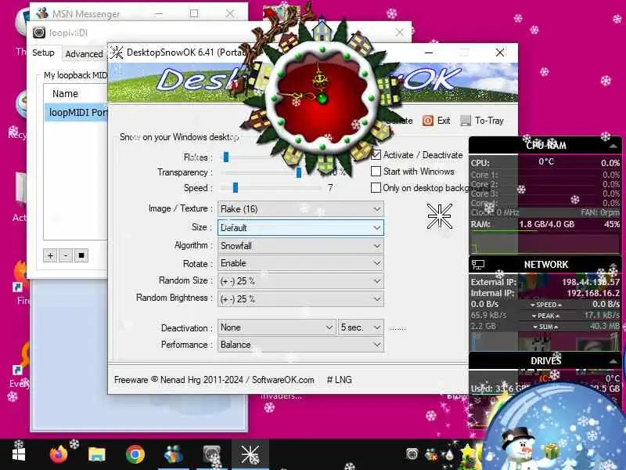The height and width of the screenshot is (470, 626).
Task: Open the Random Size dropdown
Action: point(300,281)
